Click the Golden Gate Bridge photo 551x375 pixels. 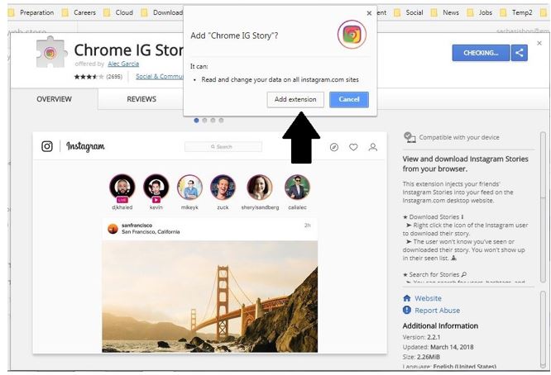[210, 297]
